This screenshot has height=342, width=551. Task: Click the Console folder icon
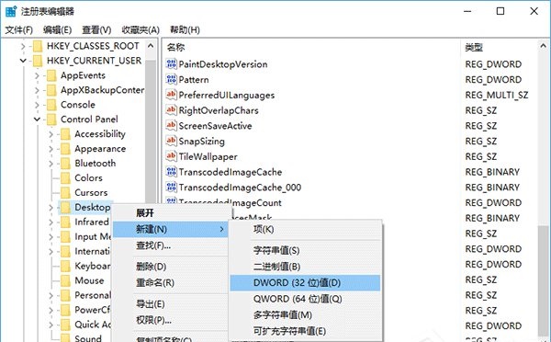(51, 105)
